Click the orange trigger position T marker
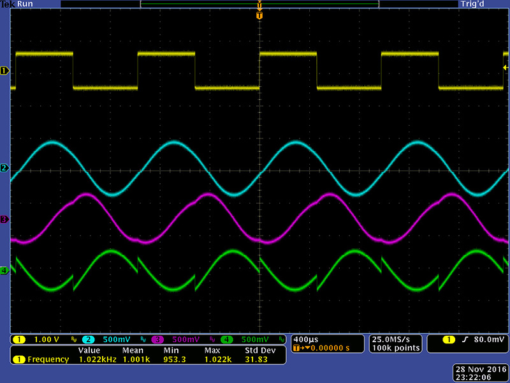510x383 pixels. point(259,15)
